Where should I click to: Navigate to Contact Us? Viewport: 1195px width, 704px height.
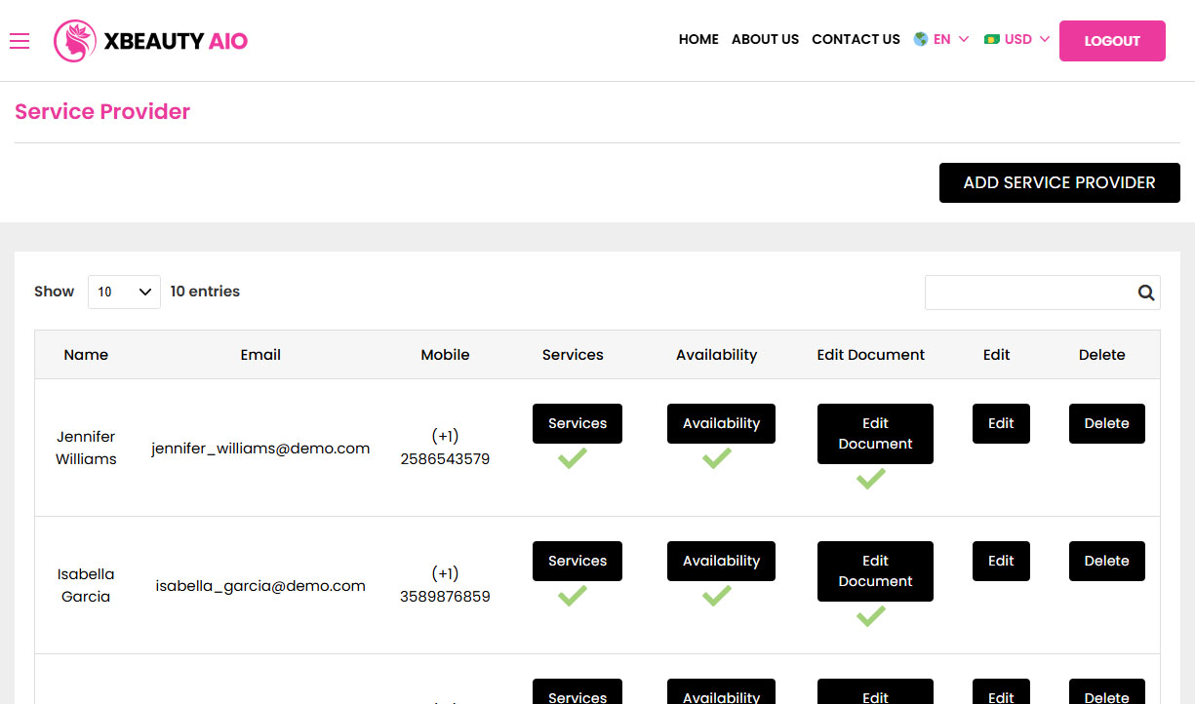click(856, 39)
